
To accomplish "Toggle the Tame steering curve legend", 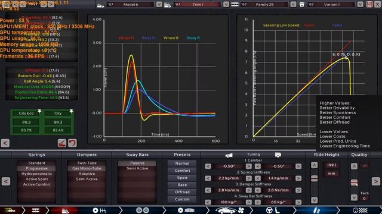I will [337, 25].
